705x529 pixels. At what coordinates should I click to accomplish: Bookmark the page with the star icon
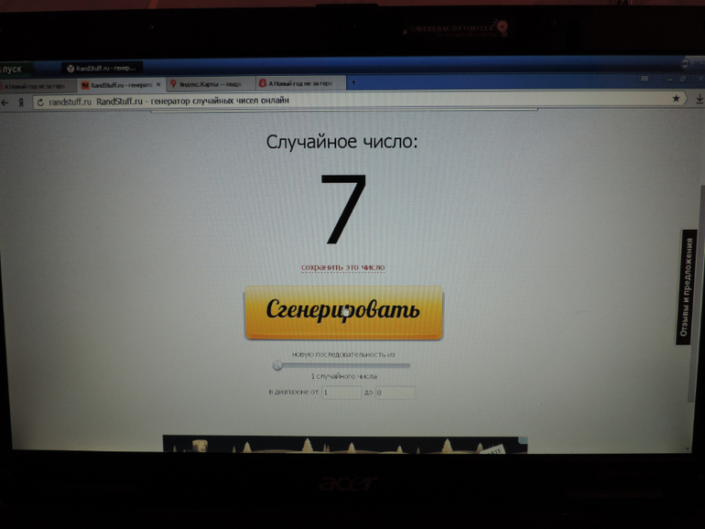pyautogui.click(x=677, y=98)
